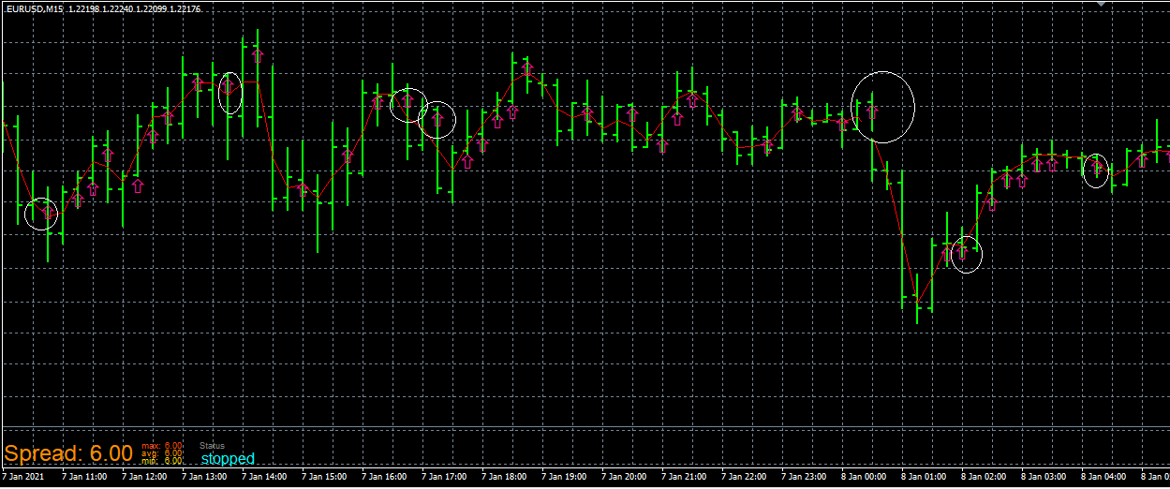Click the 7 Jan 12:00 time label
Screen dimensions: 1170x489
144,477
